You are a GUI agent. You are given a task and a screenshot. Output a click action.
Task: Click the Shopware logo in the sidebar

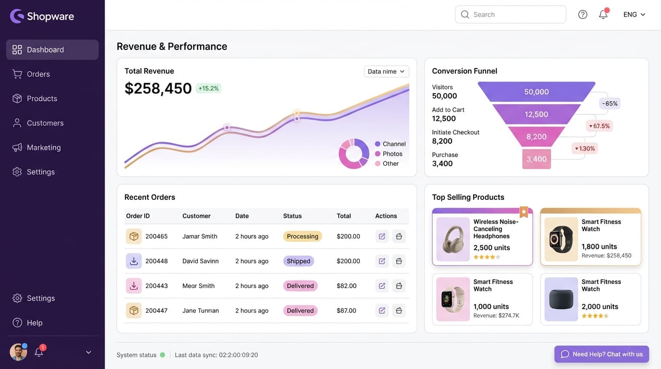[x=42, y=16]
